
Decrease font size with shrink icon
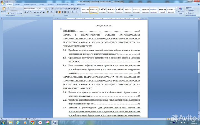49,9
